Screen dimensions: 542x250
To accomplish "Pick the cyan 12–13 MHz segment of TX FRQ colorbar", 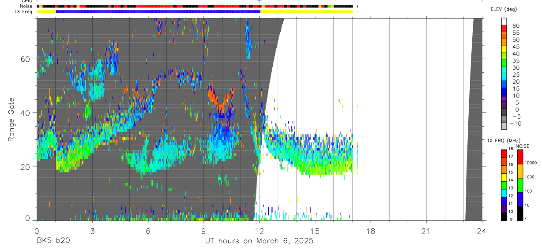I will coord(504,193).
